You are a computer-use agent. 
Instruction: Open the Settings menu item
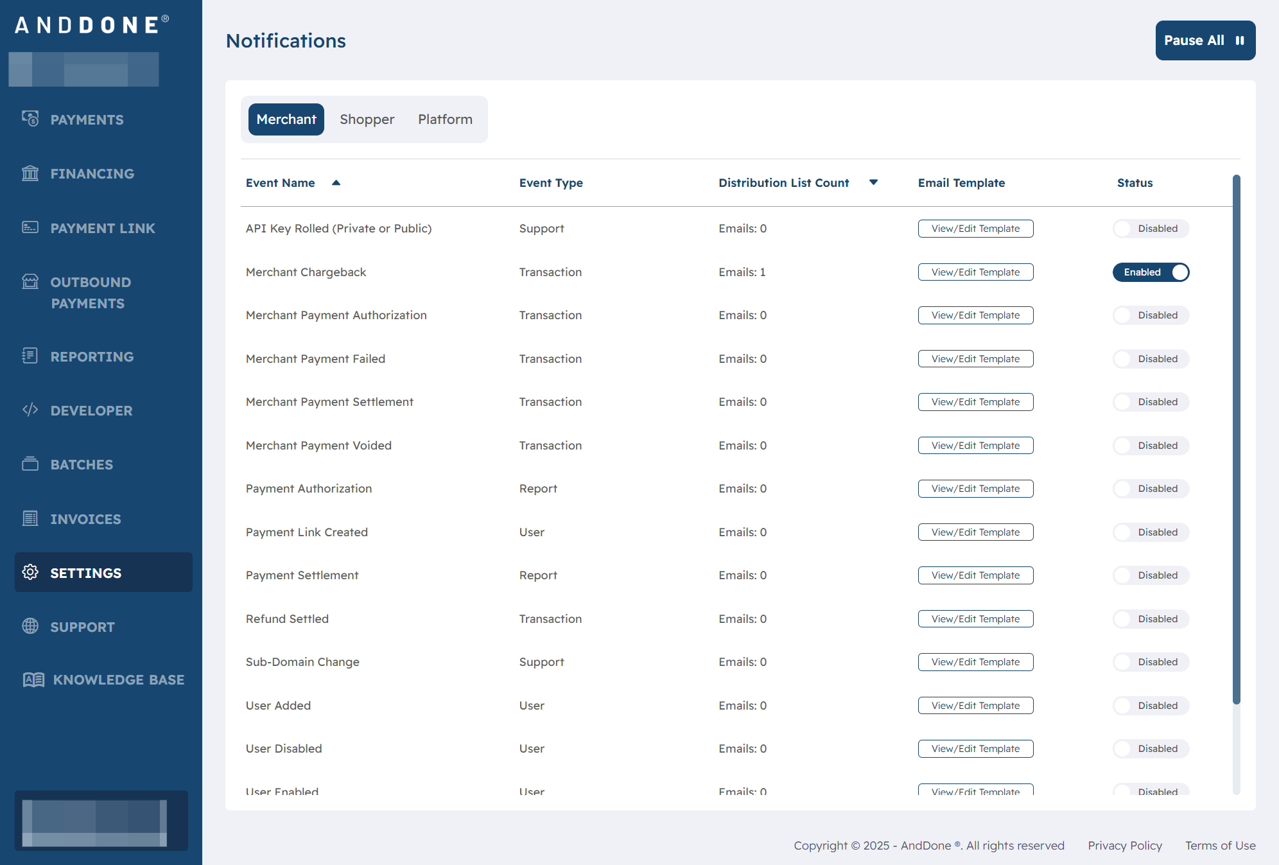103,572
